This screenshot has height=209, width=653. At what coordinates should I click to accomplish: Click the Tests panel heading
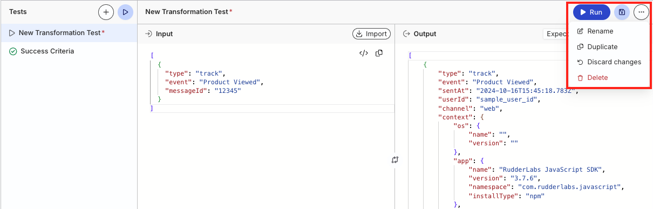coord(18,11)
